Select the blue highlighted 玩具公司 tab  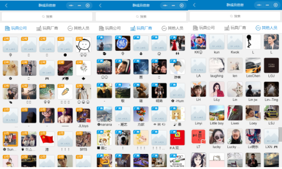point(16,28)
